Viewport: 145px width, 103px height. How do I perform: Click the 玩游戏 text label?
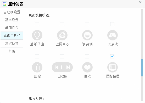(x=113, y=44)
